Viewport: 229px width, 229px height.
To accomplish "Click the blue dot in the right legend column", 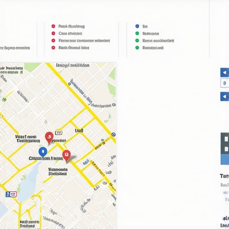I will tap(137, 26).
